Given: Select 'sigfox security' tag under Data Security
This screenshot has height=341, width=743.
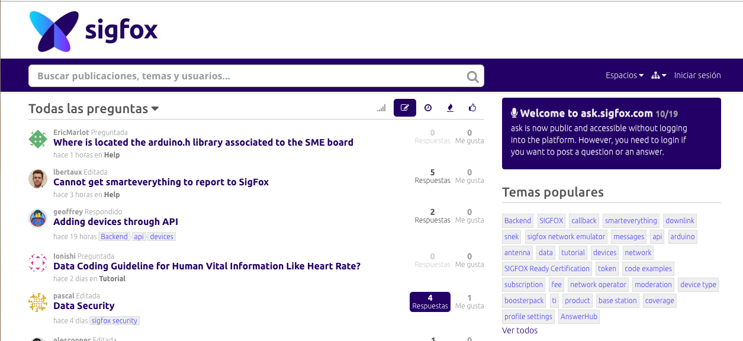Looking at the screenshot, I should tap(115, 321).
